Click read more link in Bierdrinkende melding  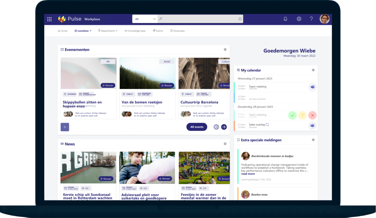pyautogui.click(x=248, y=174)
